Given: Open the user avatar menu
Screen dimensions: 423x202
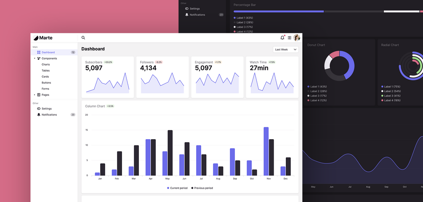Looking at the screenshot, I should [x=297, y=38].
